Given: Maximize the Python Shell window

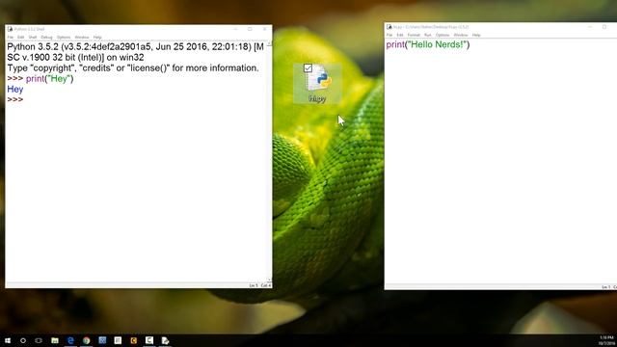Looking at the screenshot, I should [x=250, y=29].
